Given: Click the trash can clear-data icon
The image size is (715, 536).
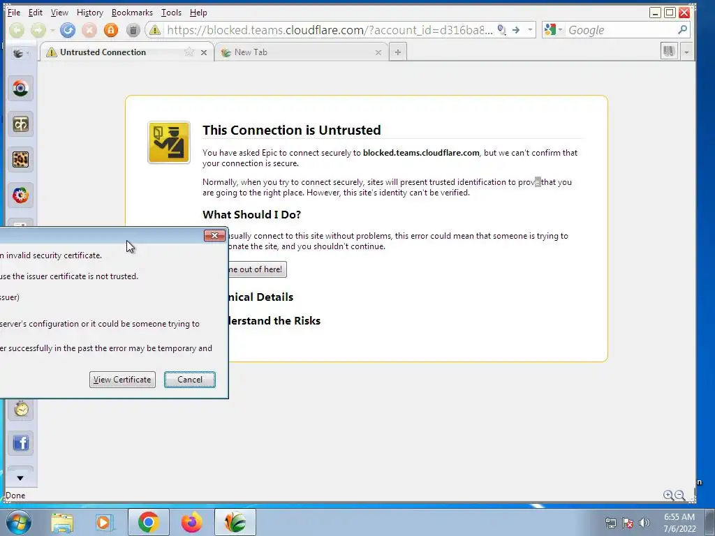Looking at the screenshot, I should pos(133,31).
